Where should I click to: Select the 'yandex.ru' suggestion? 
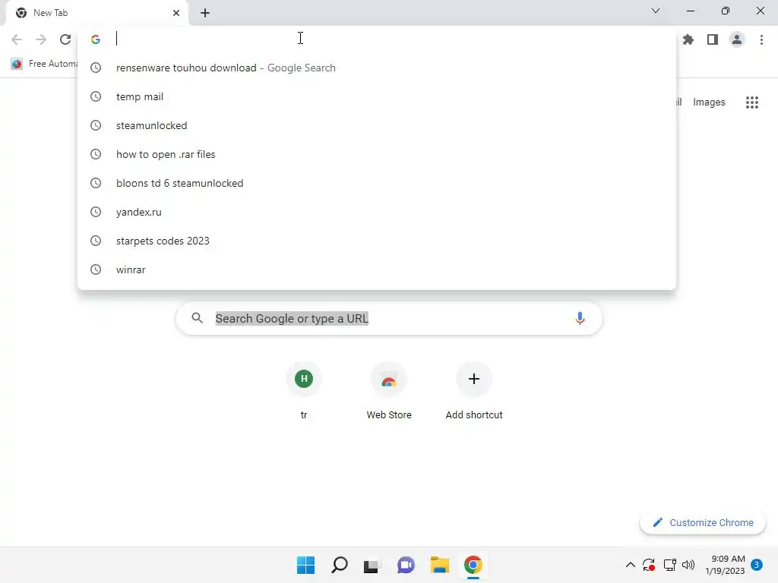click(377, 212)
